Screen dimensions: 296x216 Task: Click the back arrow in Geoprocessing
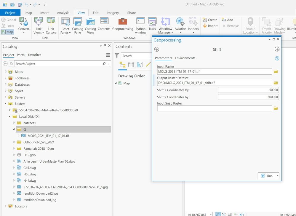(x=157, y=49)
